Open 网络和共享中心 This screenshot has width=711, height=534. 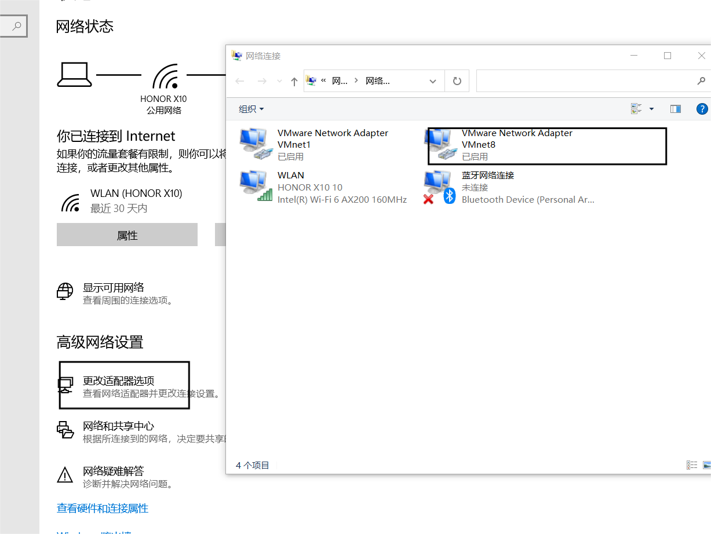click(118, 426)
